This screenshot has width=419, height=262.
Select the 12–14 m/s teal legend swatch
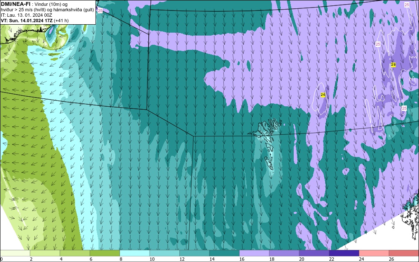(x=194, y=253)
